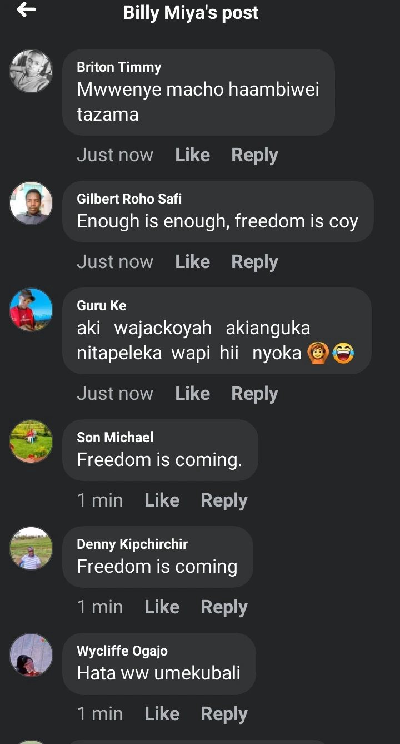Open Guru Ke's name link
Image resolution: width=400 pixels, height=744 pixels.
pos(101,305)
